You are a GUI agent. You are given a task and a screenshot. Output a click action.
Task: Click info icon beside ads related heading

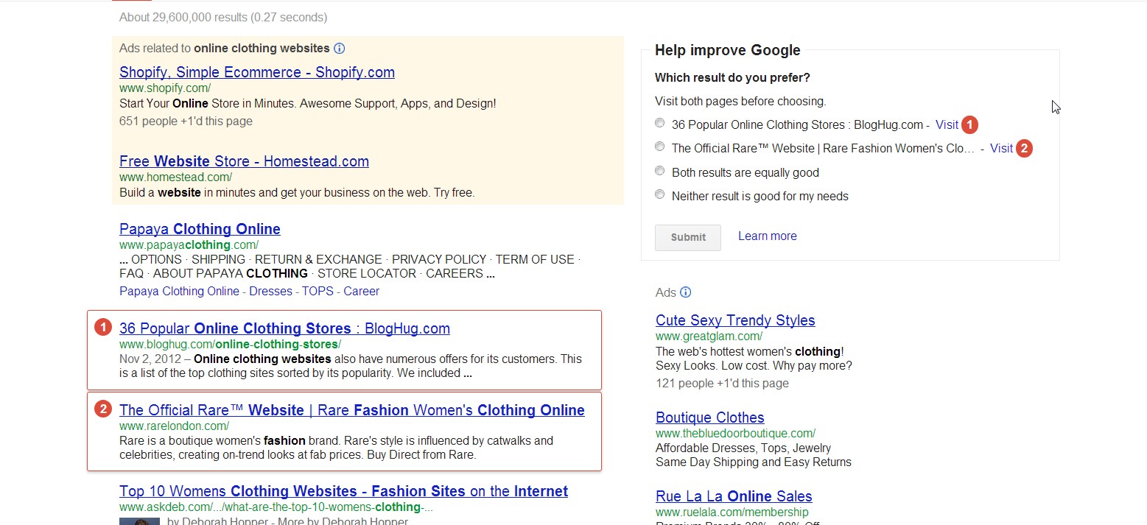click(339, 49)
